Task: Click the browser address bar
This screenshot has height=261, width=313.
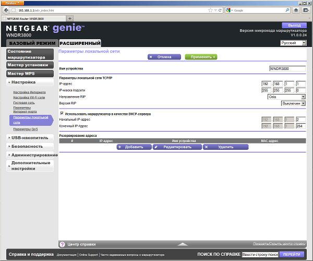Action: (x=112, y=10)
